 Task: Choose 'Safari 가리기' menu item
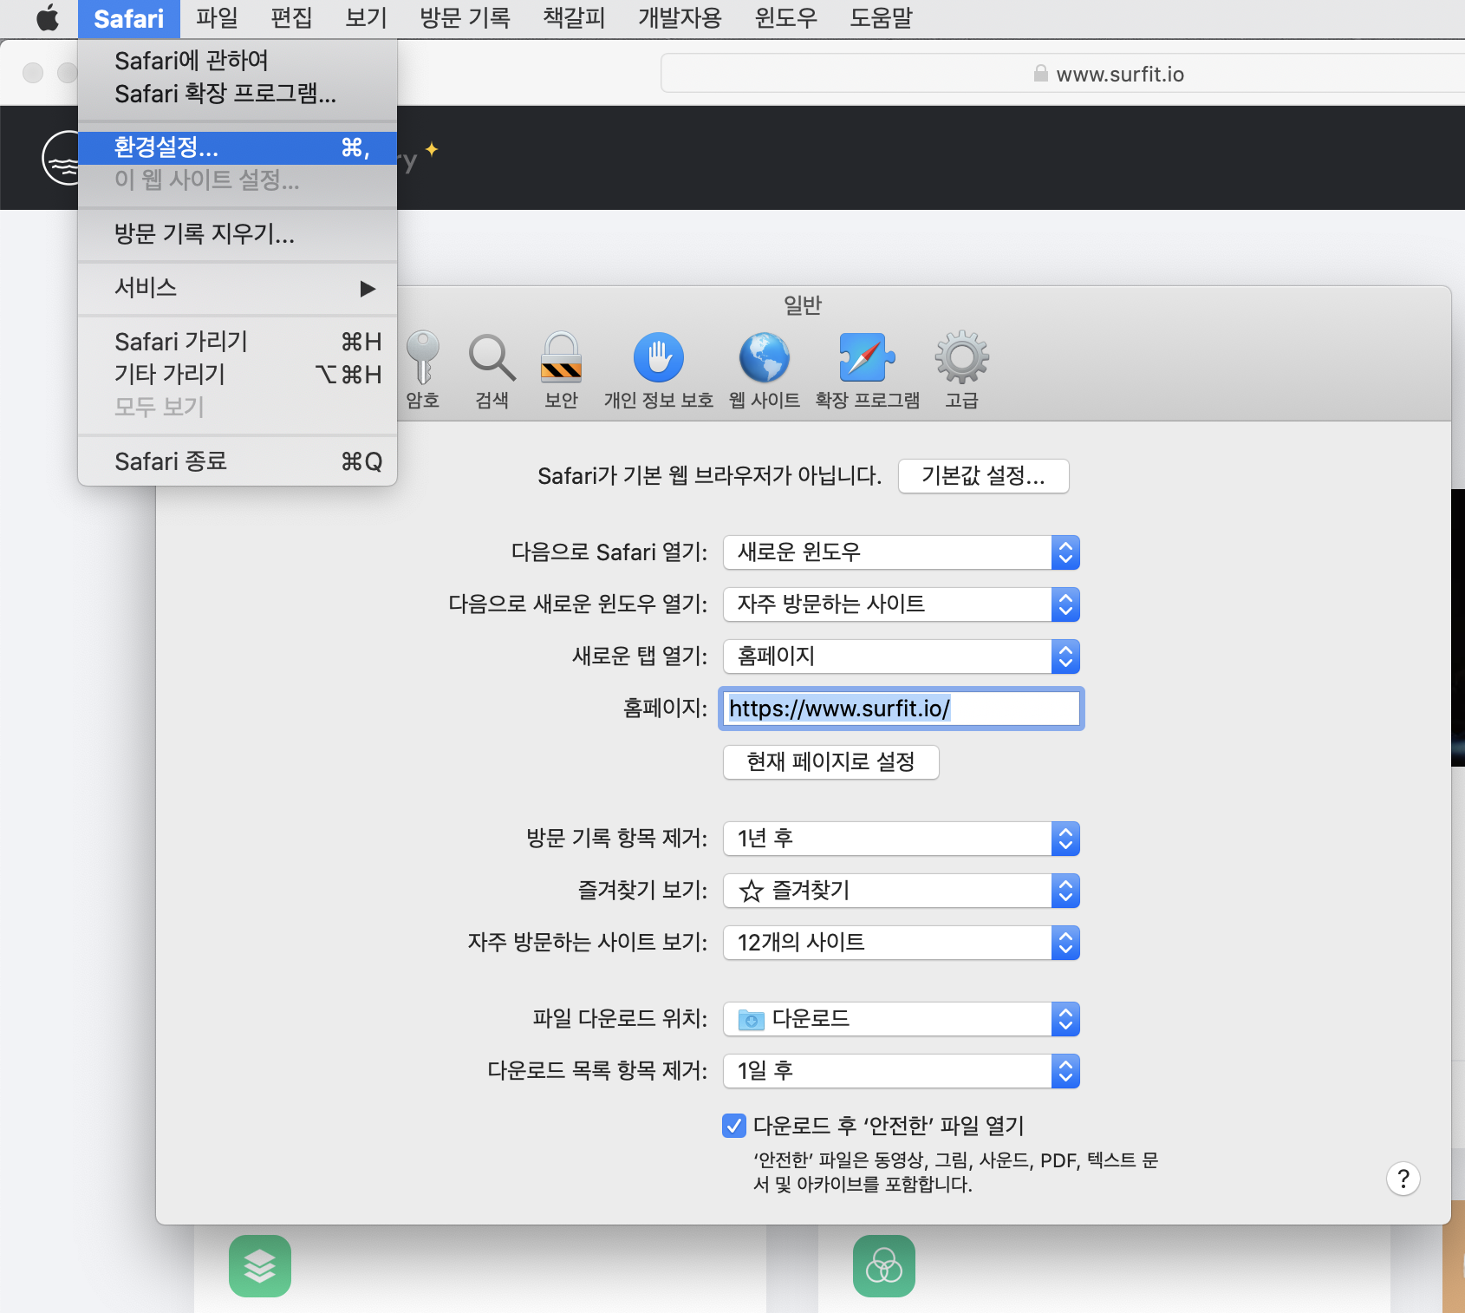coord(238,342)
